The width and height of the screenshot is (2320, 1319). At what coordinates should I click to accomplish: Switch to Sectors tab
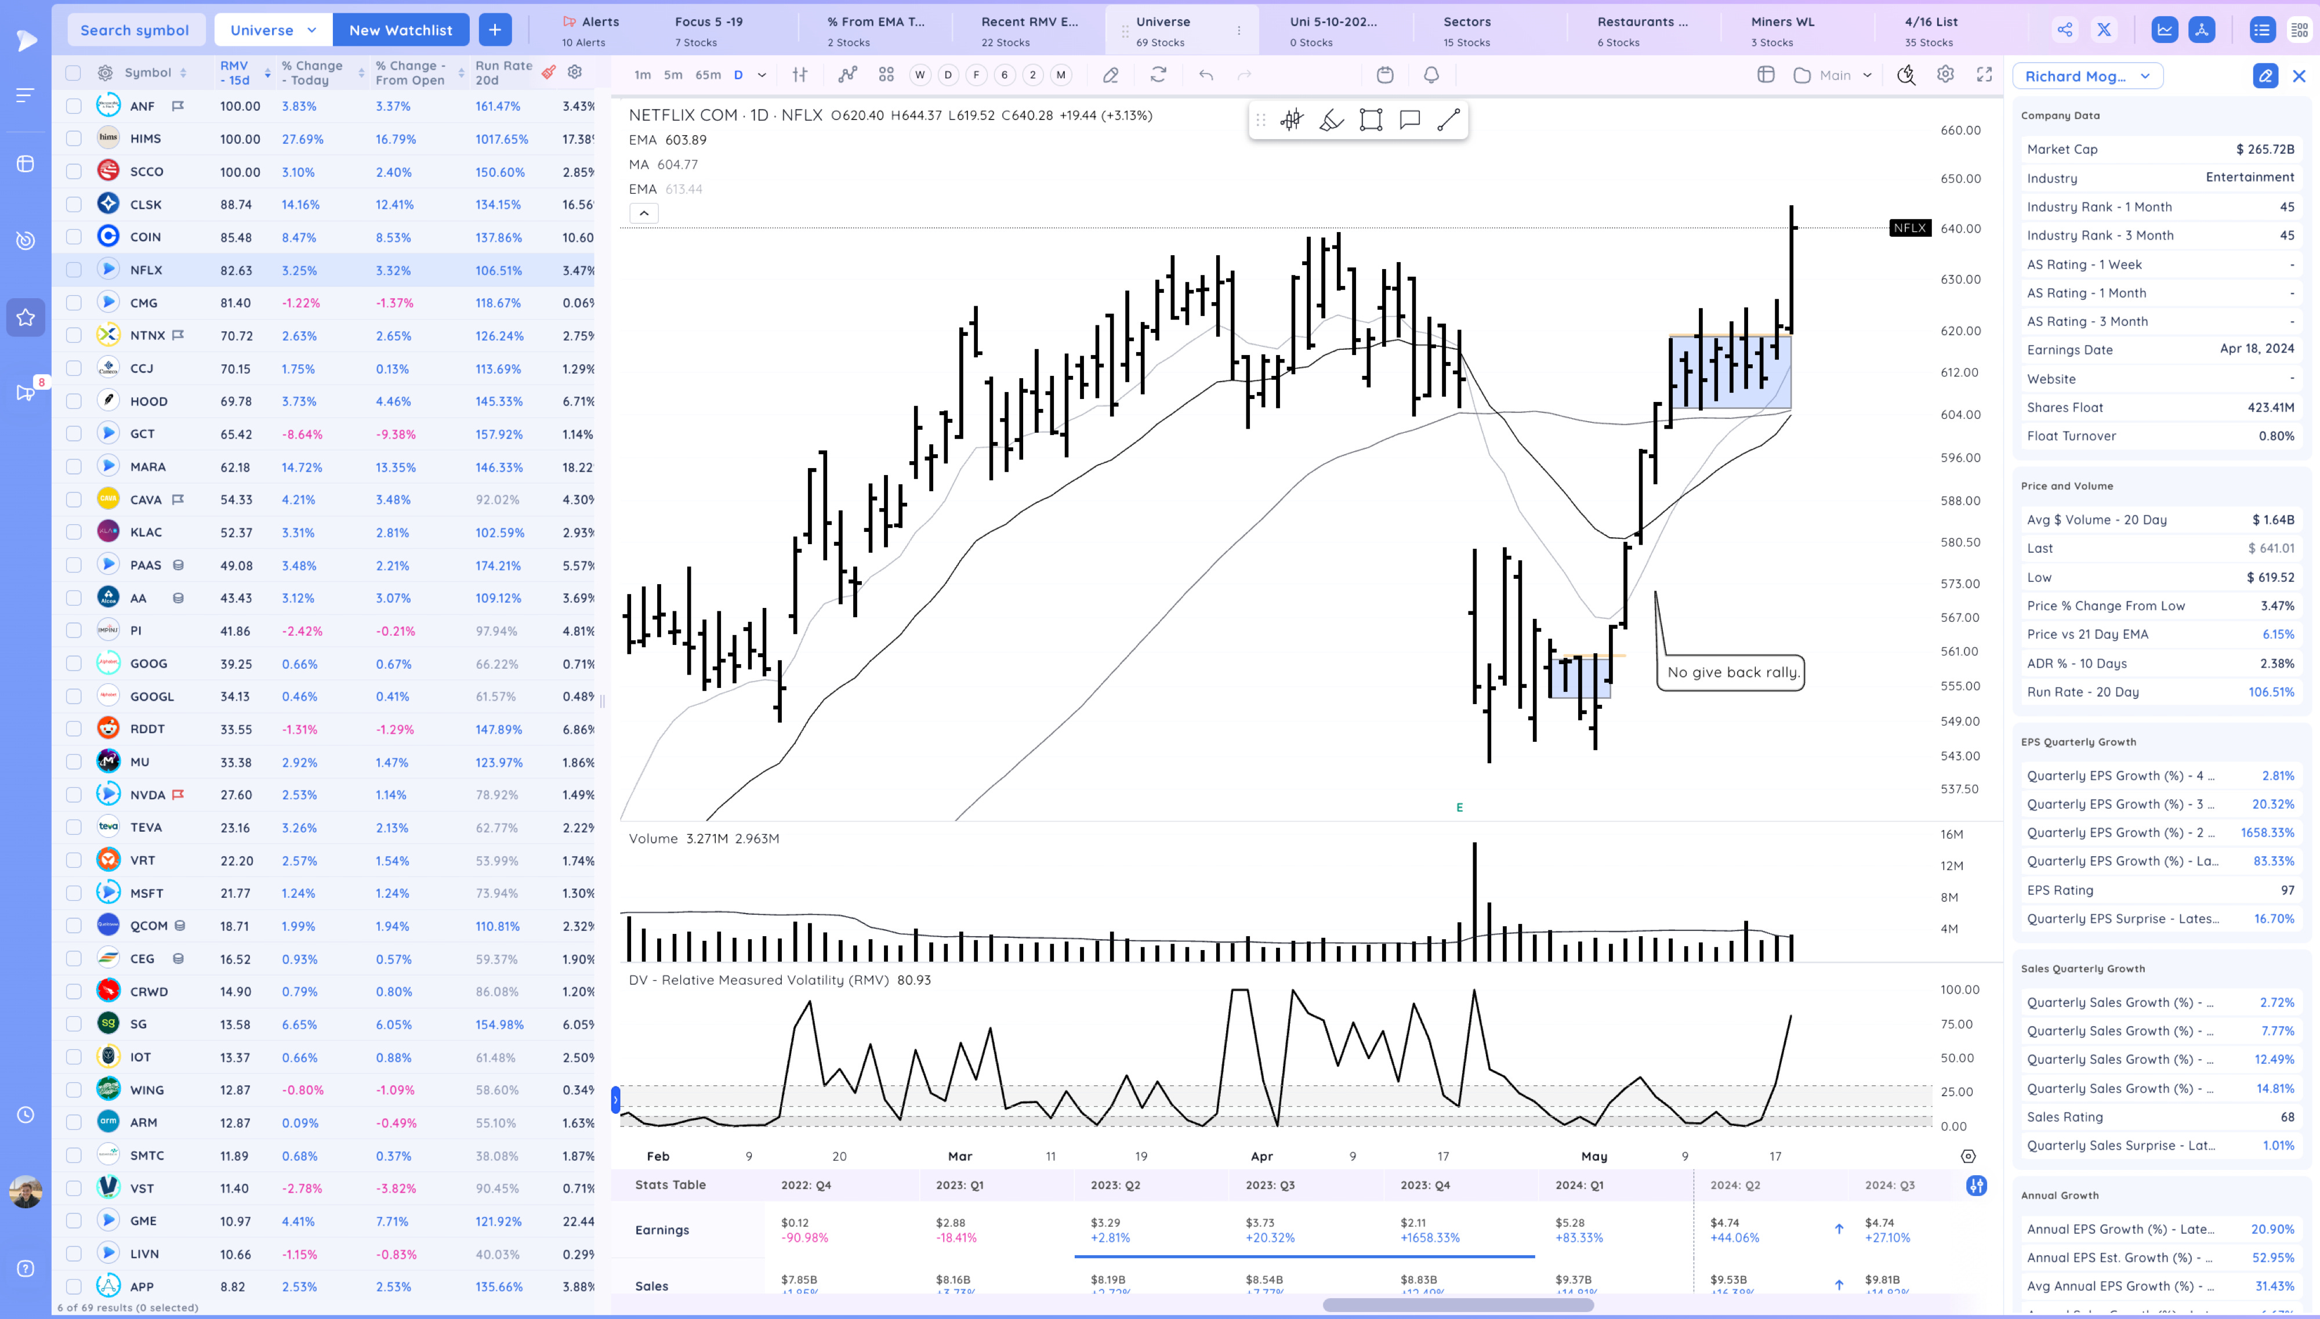click(x=1467, y=30)
